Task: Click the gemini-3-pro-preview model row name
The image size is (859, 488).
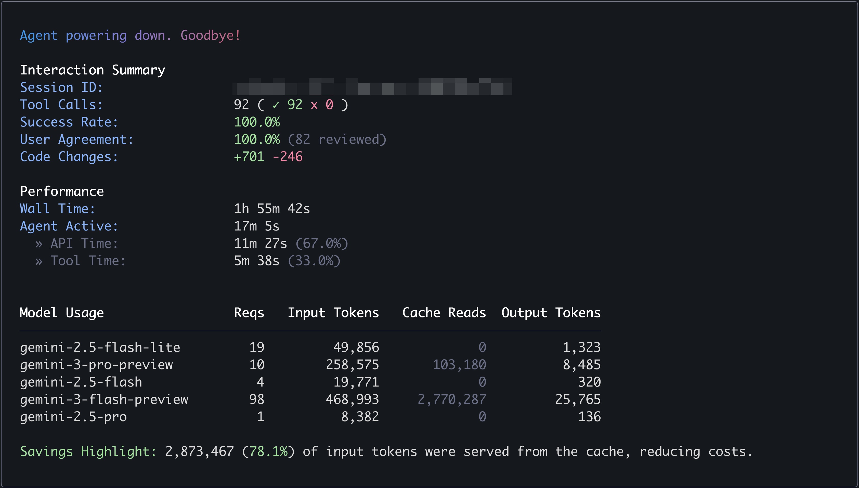Action: 97,365
